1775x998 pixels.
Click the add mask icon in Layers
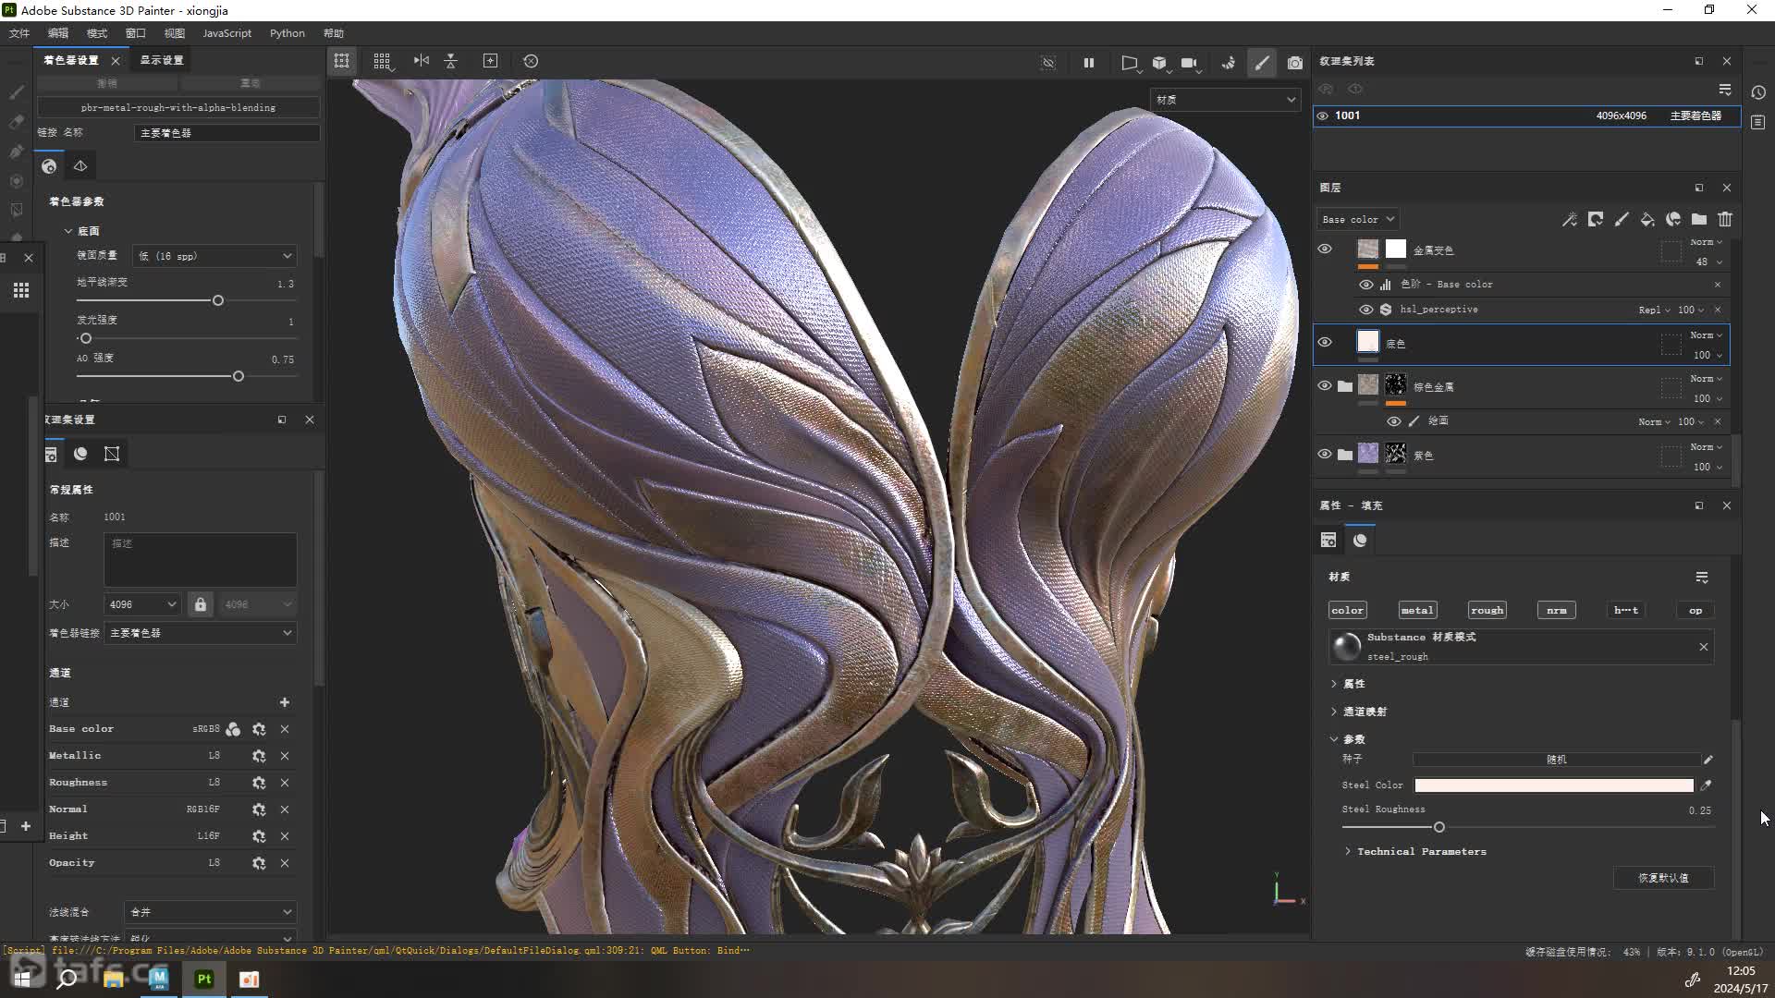(x=1596, y=220)
